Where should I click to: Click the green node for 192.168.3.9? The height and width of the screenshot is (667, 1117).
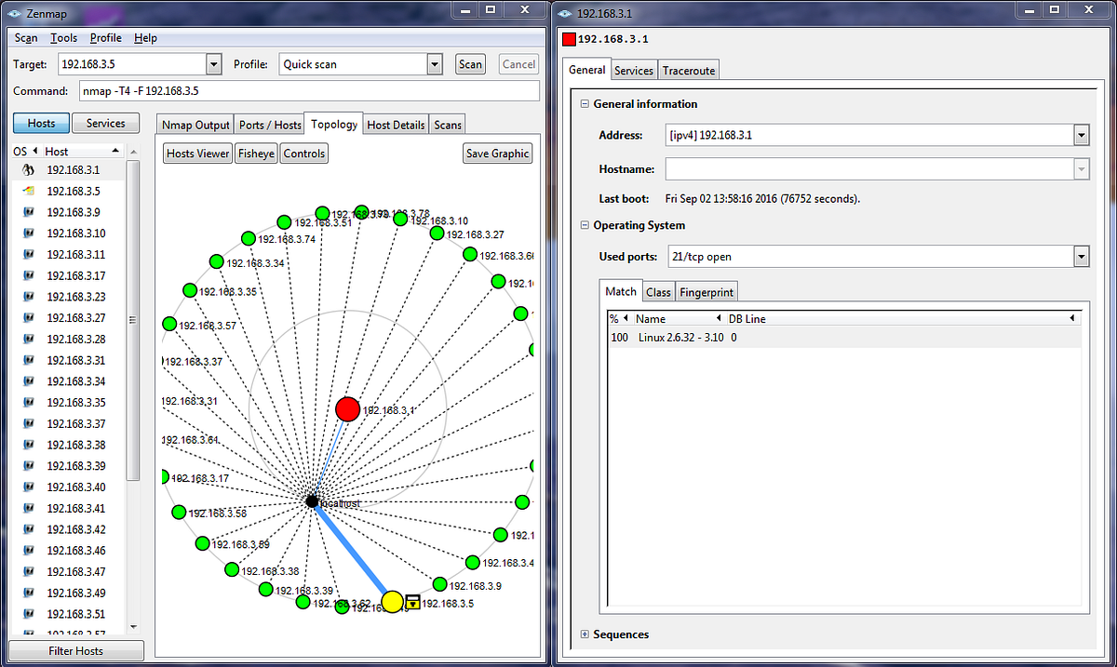[x=439, y=584]
